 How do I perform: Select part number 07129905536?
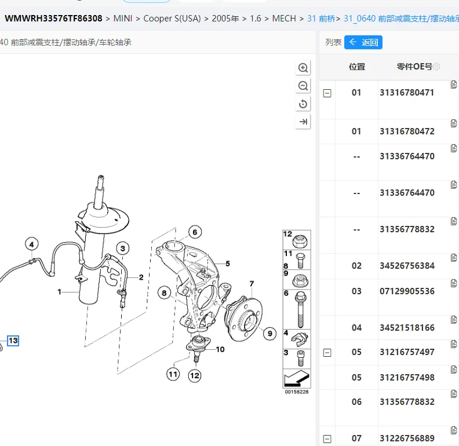click(x=407, y=291)
